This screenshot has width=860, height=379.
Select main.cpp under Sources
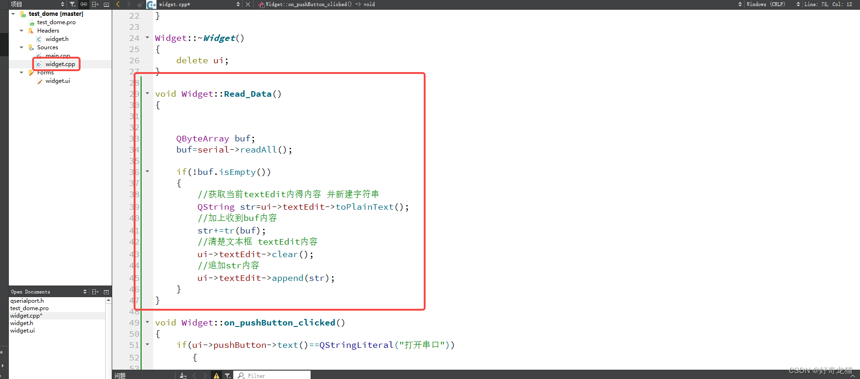coord(58,56)
